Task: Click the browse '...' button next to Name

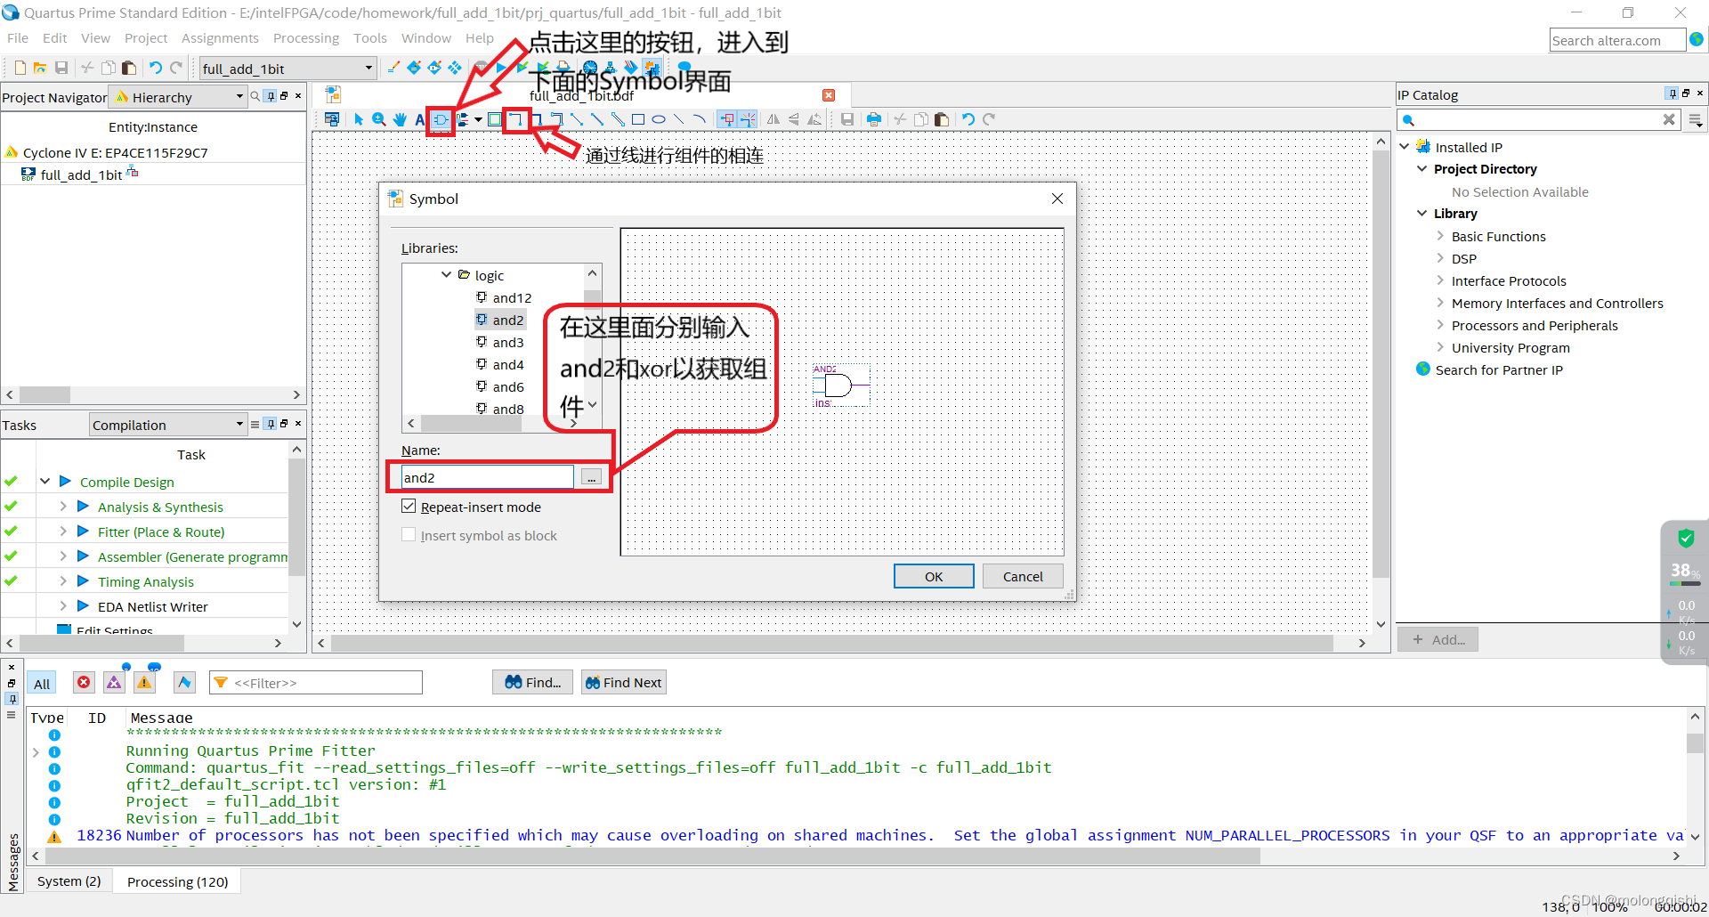Action: [x=591, y=477]
